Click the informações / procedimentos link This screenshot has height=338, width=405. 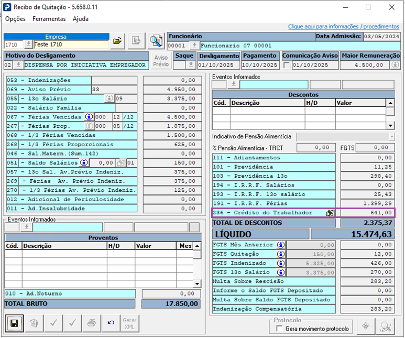343,26
